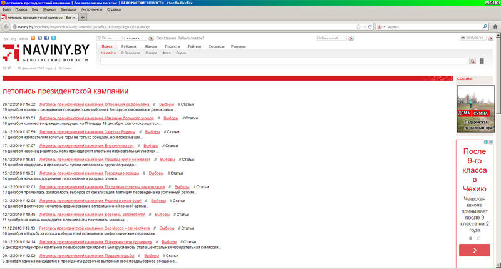Open the Facebook social icon

(48, 38)
